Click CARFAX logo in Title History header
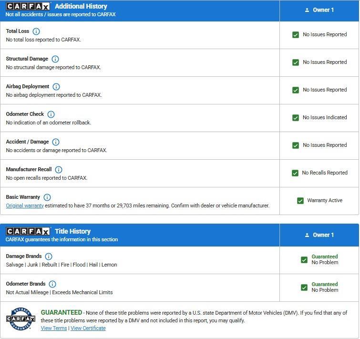Viewport: 360px width, 339px height. tap(28, 231)
